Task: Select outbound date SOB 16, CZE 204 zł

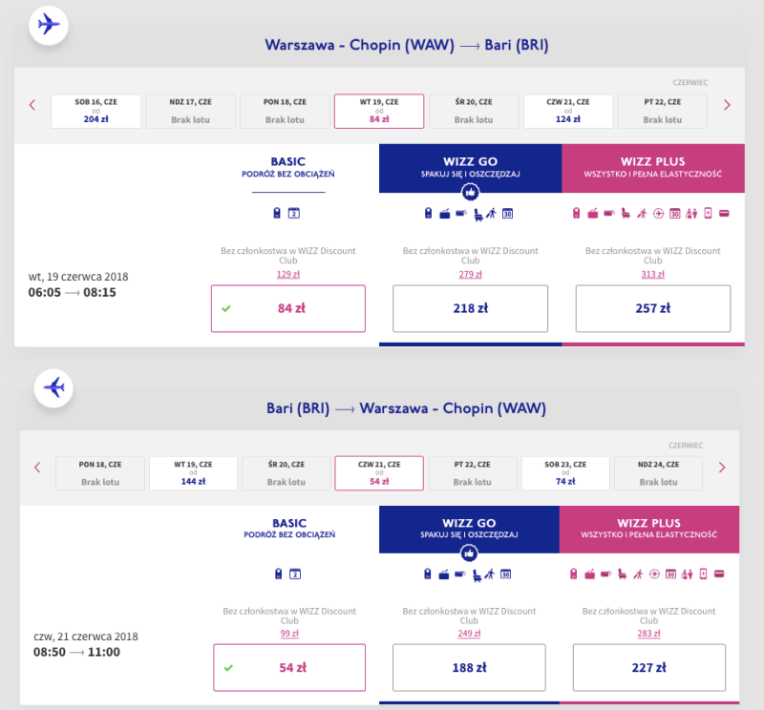Action: point(96,112)
